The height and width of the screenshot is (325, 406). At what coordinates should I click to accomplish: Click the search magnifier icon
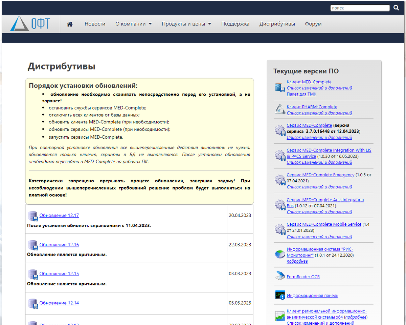[x=396, y=7]
